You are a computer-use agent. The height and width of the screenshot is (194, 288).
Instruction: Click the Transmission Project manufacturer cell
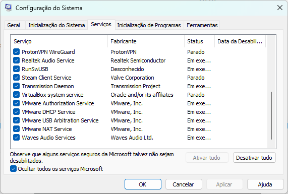click(x=135, y=86)
